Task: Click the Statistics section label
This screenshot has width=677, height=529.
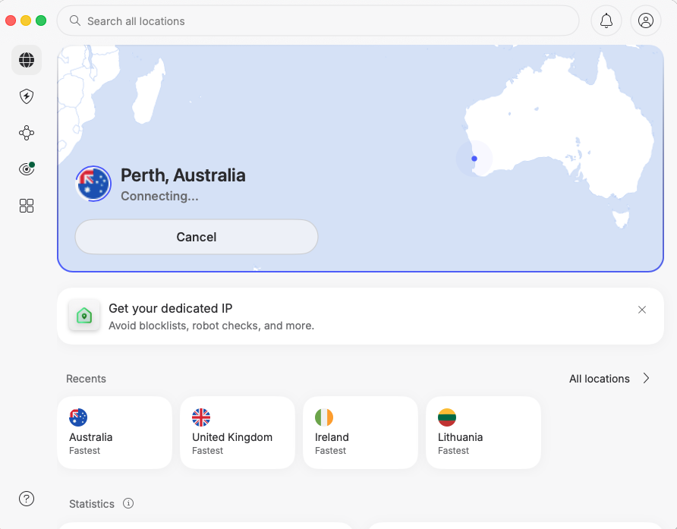Action: tap(92, 504)
